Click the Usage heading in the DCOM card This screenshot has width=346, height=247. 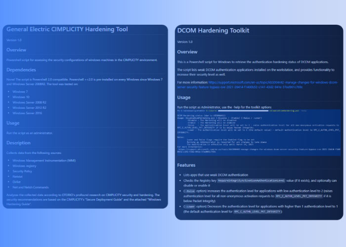tap(184, 97)
